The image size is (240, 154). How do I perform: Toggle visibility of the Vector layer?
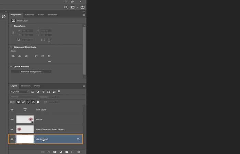(x=12, y=119)
